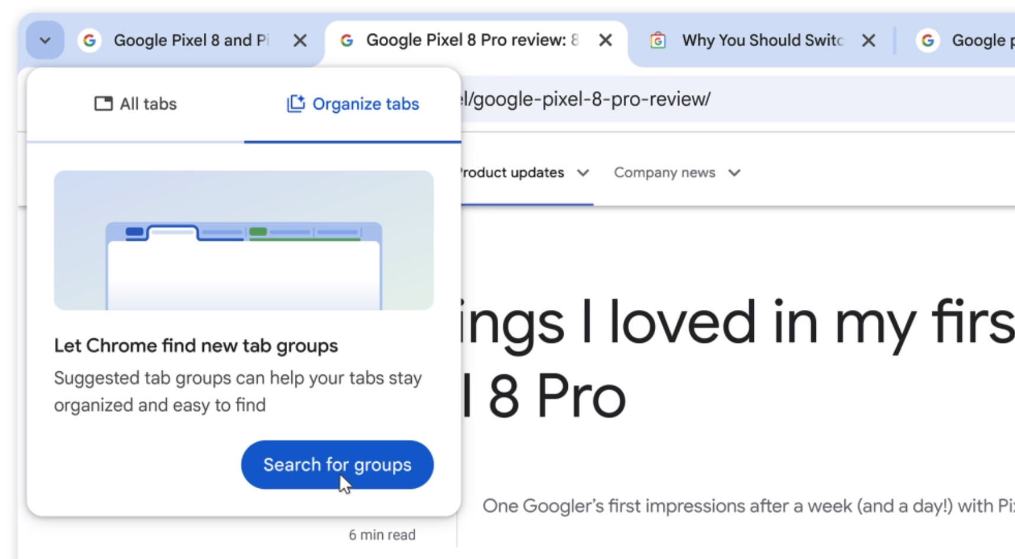
Task: Close the Google Pixel 8 Pro review tab
Action: tap(606, 40)
